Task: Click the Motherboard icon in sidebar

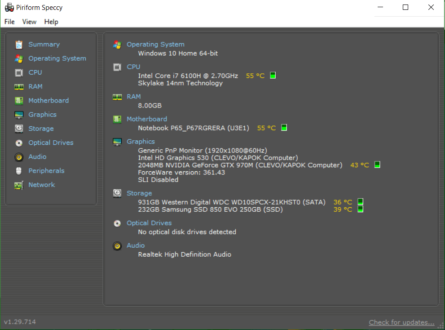Action: [19, 101]
